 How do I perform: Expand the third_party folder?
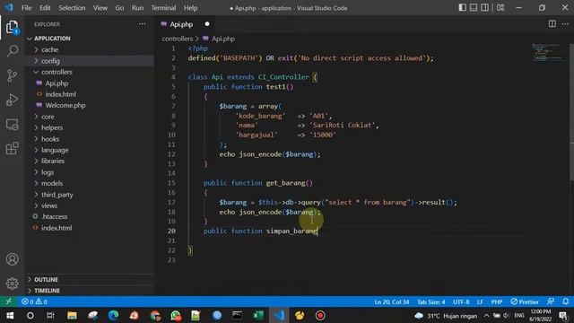click(x=90, y=195)
